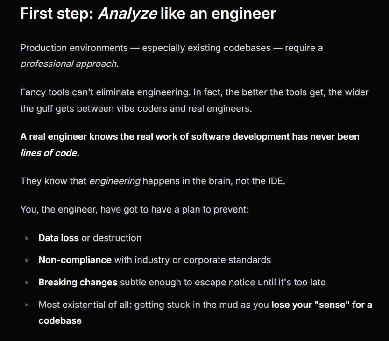Click the bold 'A real engineer knows' sentence

[190, 136]
